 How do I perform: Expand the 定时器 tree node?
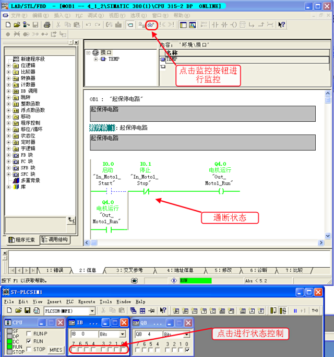click(9, 142)
